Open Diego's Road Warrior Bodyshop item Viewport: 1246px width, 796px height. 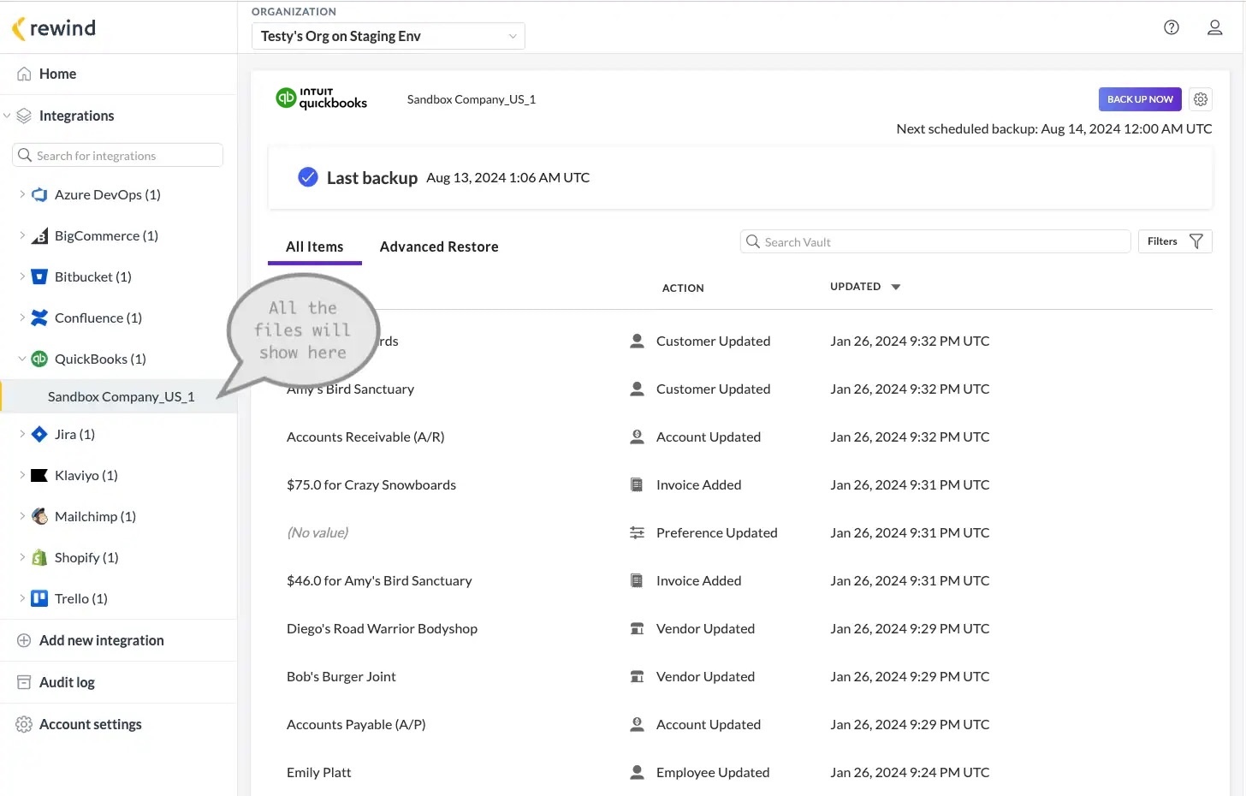[382, 628]
